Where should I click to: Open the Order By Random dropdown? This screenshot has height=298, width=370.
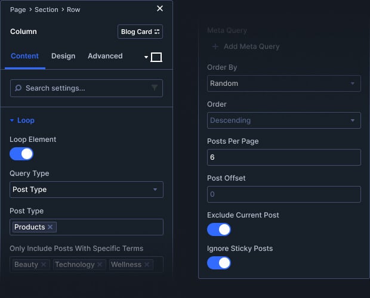pos(283,83)
